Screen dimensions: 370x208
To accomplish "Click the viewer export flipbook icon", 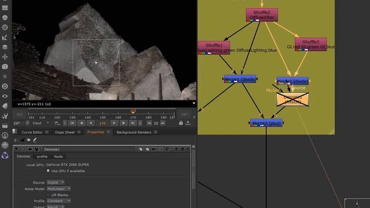I will 188,123.
